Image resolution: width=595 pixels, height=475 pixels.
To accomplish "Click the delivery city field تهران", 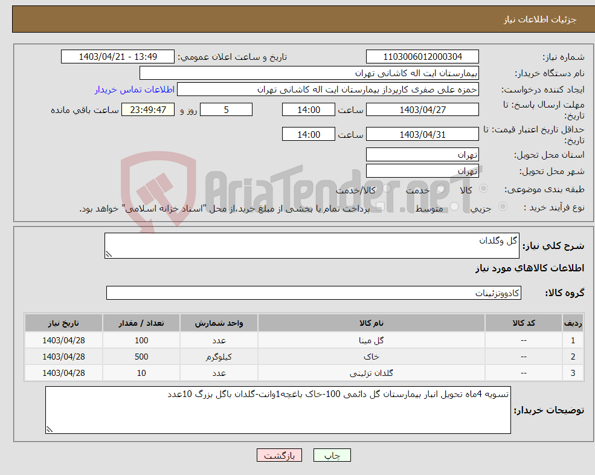I will click(x=422, y=171).
